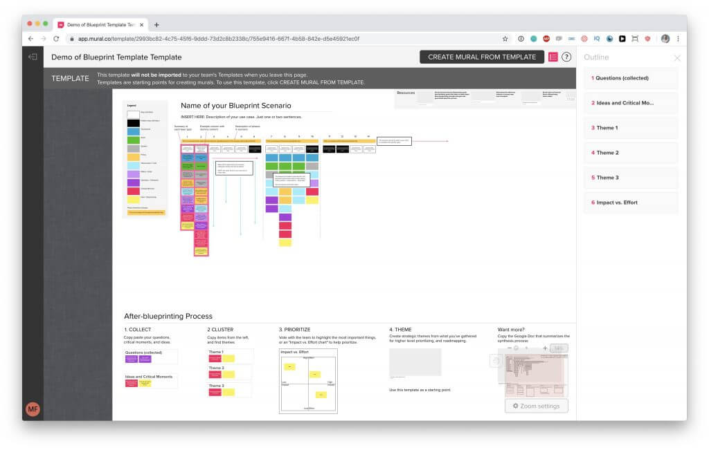Open the MF user avatar
This screenshot has width=709, height=450.
33,409
